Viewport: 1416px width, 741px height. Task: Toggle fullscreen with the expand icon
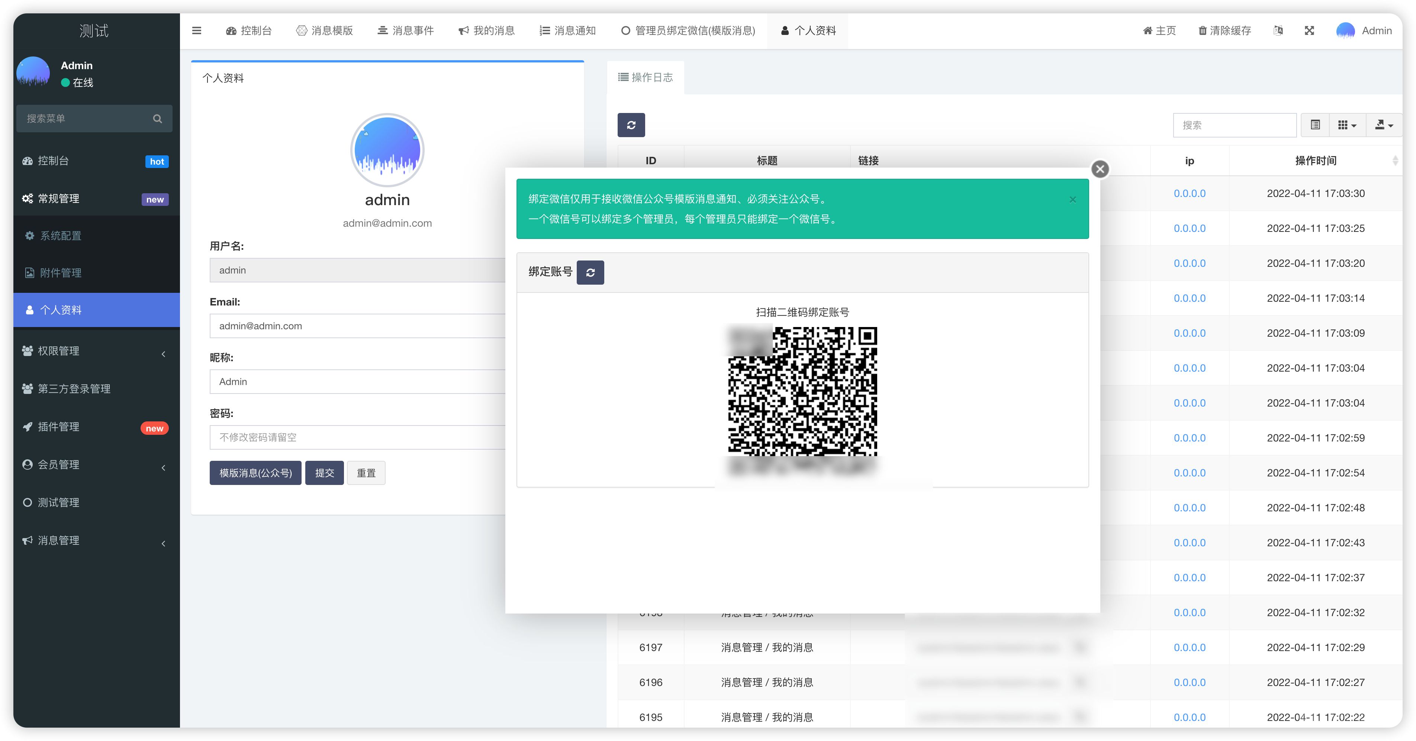click(x=1309, y=31)
